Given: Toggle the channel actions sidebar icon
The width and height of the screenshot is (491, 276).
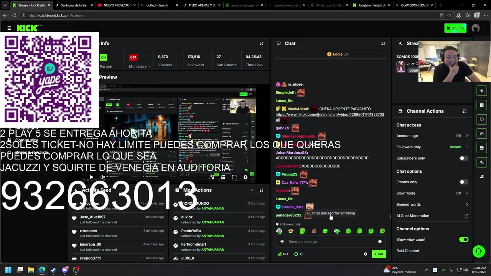Looking at the screenshot, I should [482, 148].
